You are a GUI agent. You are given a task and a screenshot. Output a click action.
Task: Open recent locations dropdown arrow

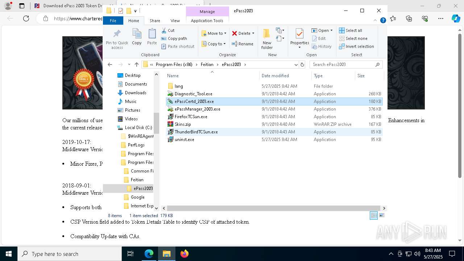click(x=129, y=65)
